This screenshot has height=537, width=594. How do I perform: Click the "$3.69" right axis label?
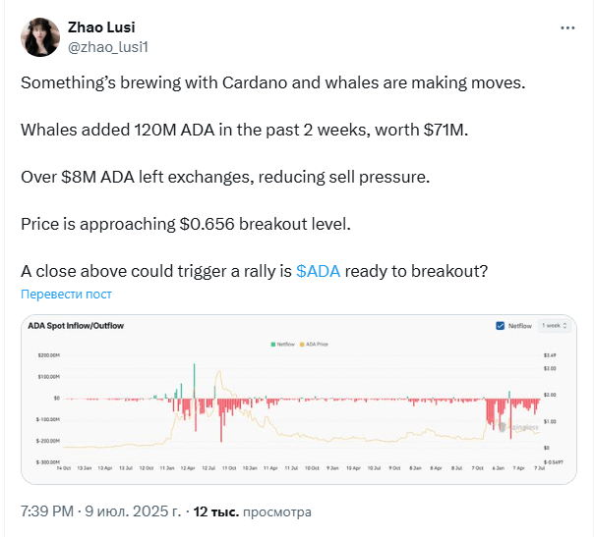point(550,354)
